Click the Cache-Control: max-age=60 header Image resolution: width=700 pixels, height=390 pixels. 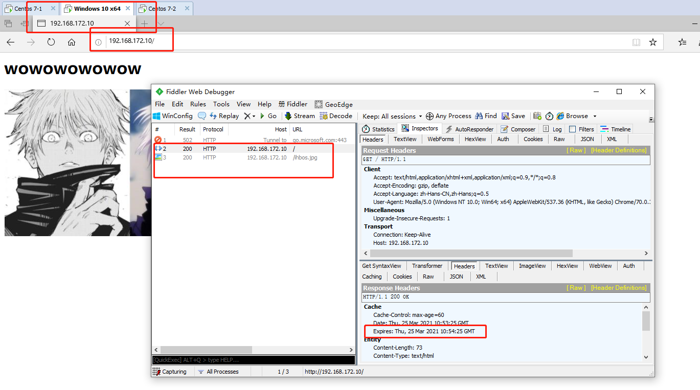(409, 315)
